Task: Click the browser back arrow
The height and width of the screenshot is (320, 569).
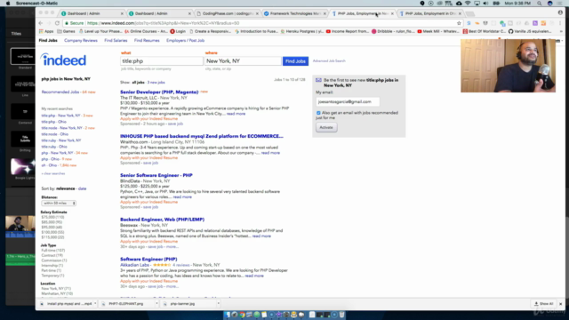Action: pos(41,23)
